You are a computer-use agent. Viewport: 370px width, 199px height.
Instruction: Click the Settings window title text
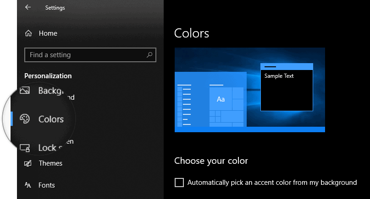pos(55,8)
